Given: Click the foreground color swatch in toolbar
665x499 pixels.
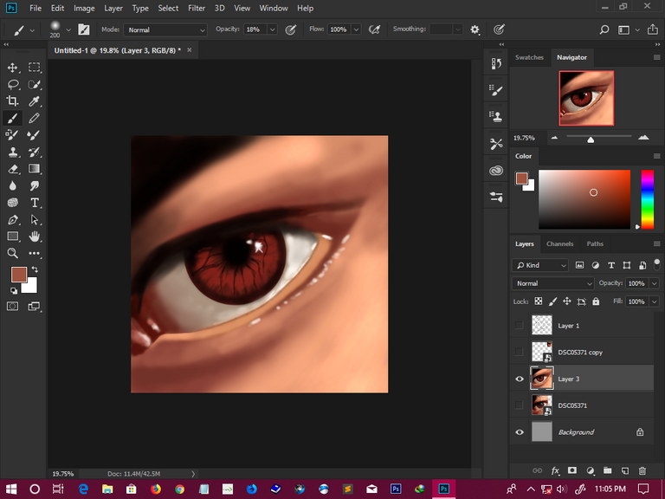Looking at the screenshot, I should [18, 275].
